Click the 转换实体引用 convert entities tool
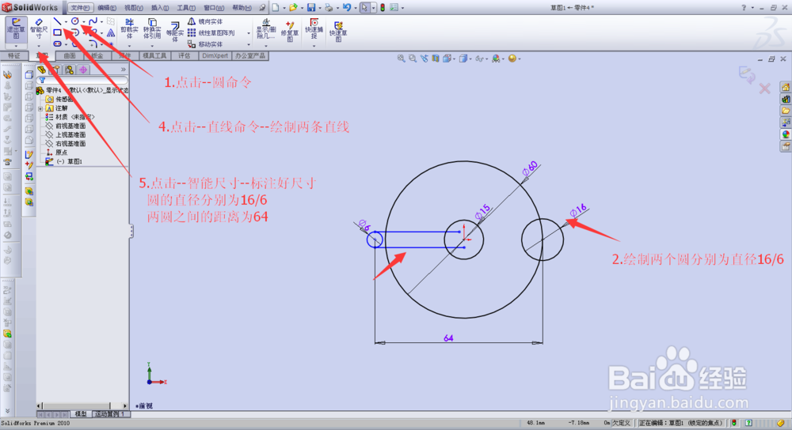 [152, 28]
